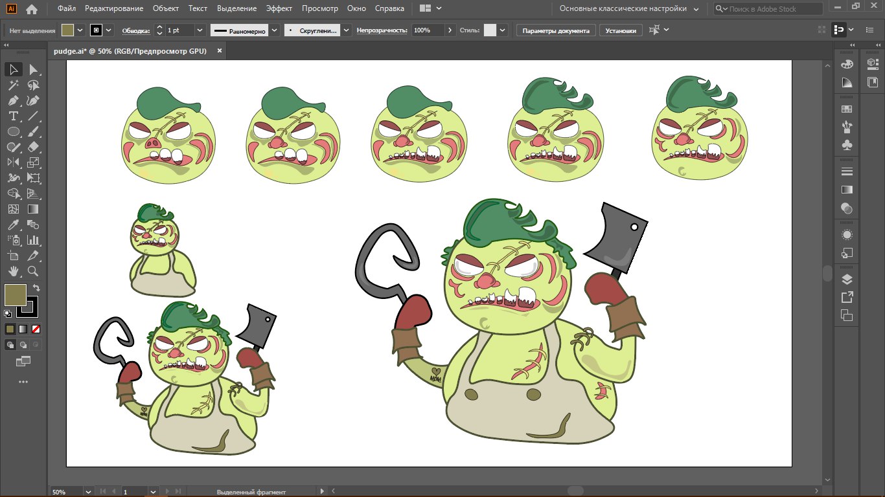Select the Perspective Grid tool
Image resolution: width=885 pixels, height=497 pixels.
coord(33,193)
